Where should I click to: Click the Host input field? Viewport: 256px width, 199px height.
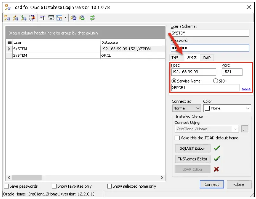tap(194, 72)
